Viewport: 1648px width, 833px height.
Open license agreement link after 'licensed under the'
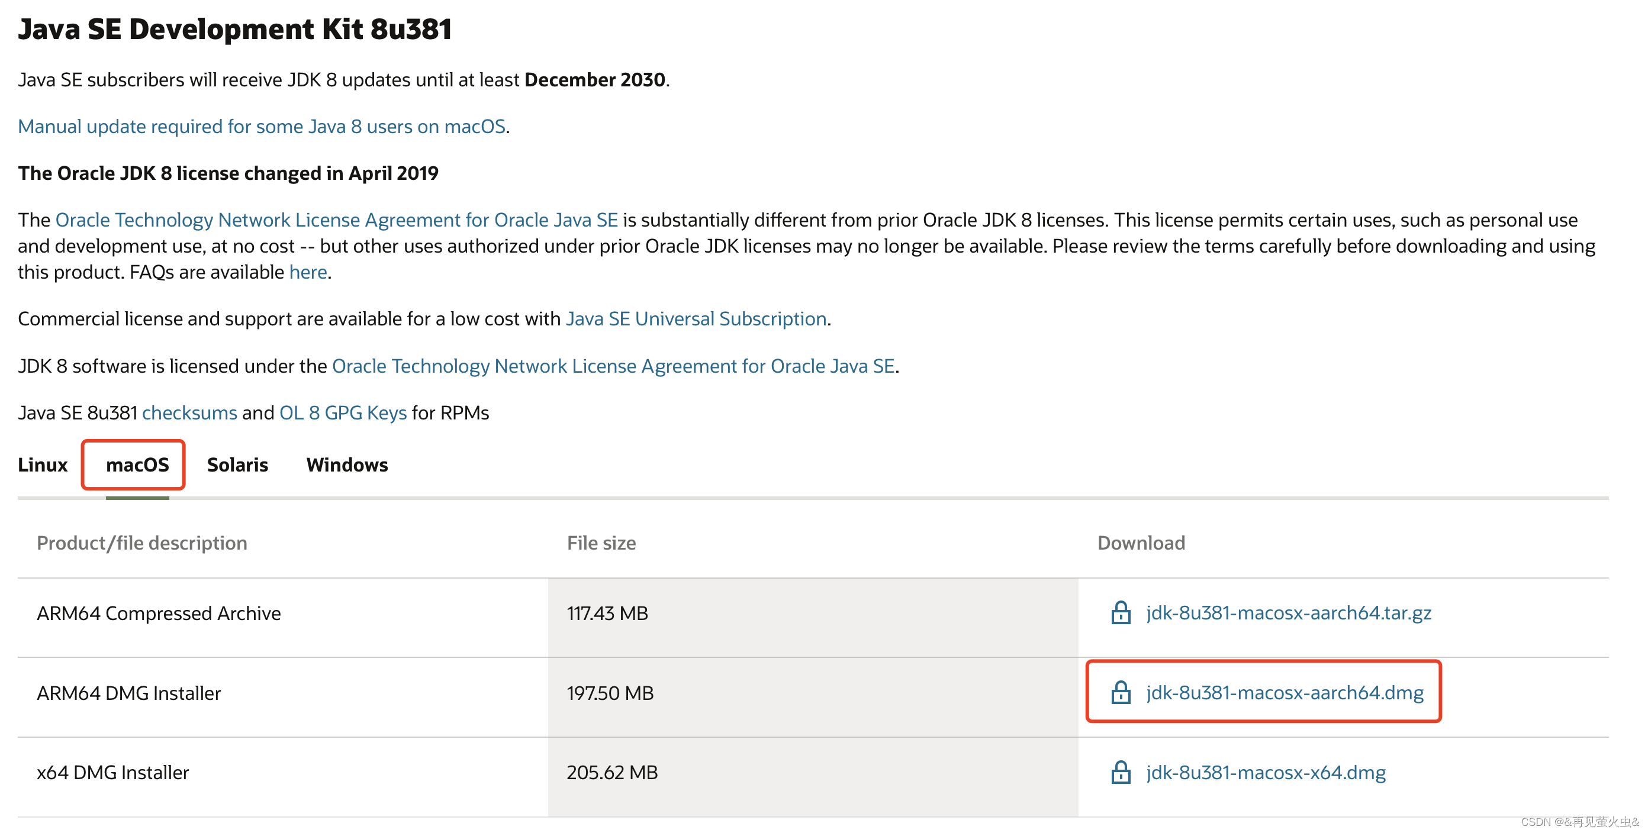[x=613, y=366]
